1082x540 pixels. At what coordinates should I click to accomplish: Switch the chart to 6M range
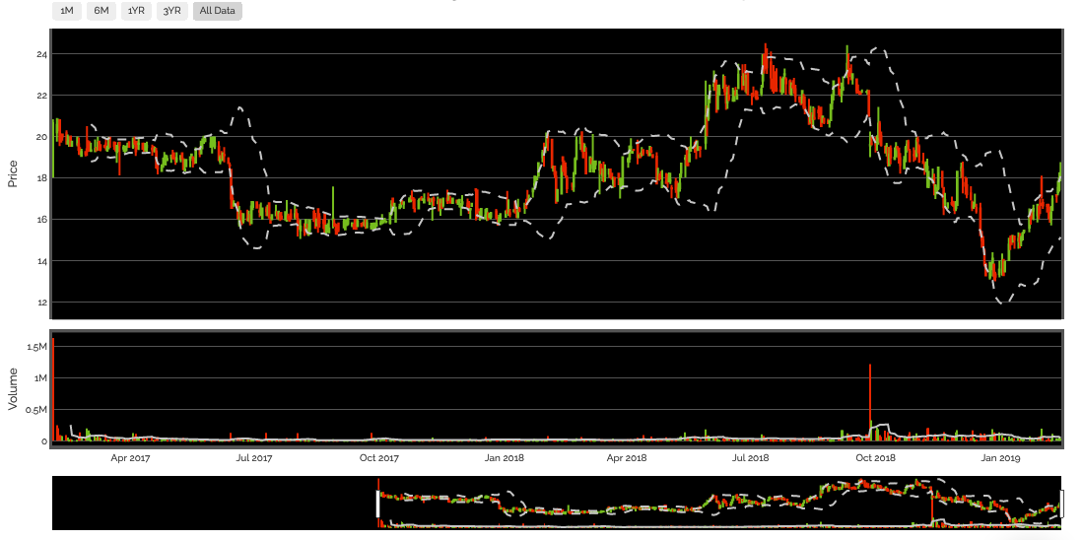101,11
